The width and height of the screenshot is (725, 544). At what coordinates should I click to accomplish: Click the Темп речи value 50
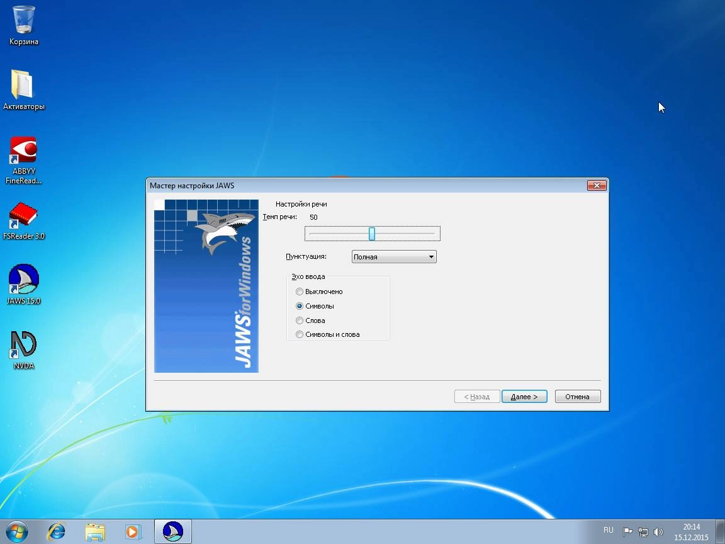pyautogui.click(x=313, y=217)
